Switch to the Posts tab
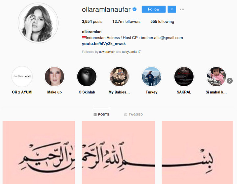 pyautogui.click(x=101, y=115)
